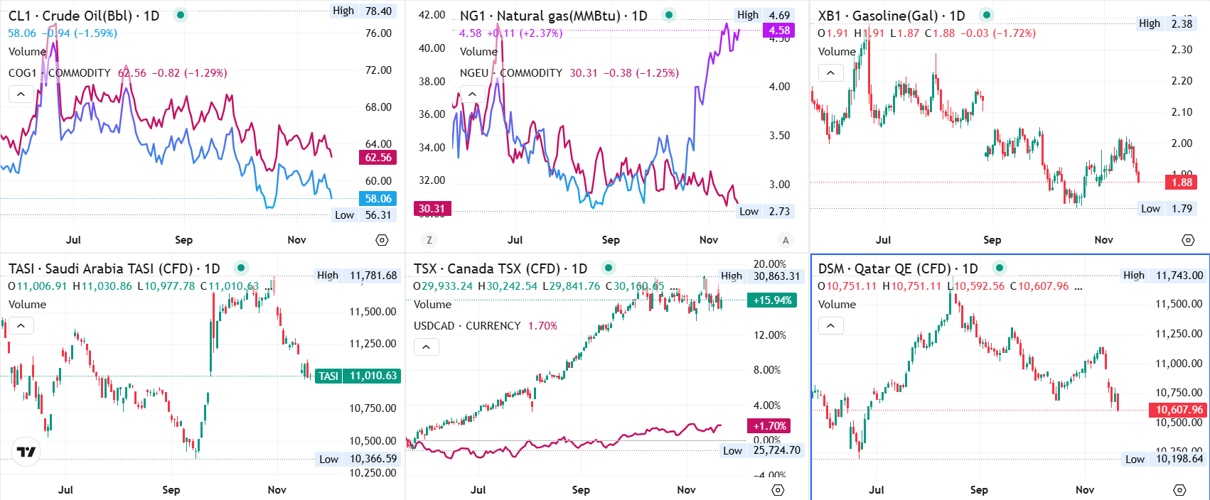This screenshot has width=1210, height=500.
Task: Collapse the legend arrow on Gasoline chart
Action: (830, 72)
